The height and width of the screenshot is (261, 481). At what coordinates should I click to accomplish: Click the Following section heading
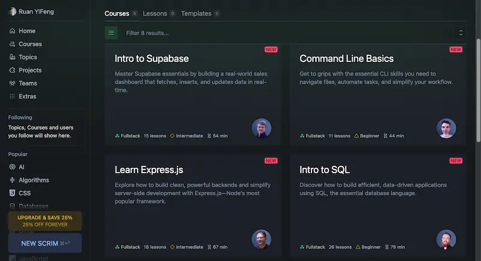click(x=20, y=117)
